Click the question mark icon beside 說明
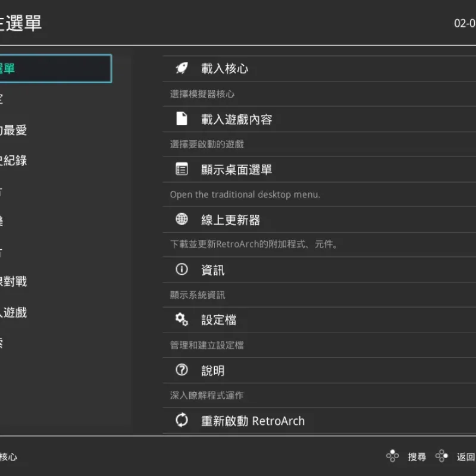 click(181, 369)
